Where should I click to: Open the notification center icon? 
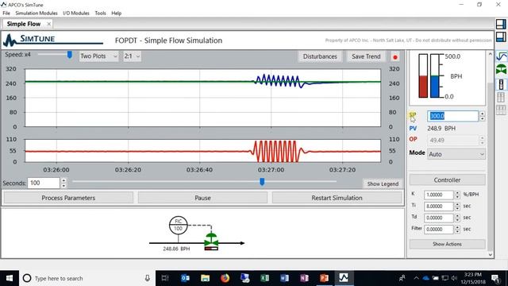[495, 278]
